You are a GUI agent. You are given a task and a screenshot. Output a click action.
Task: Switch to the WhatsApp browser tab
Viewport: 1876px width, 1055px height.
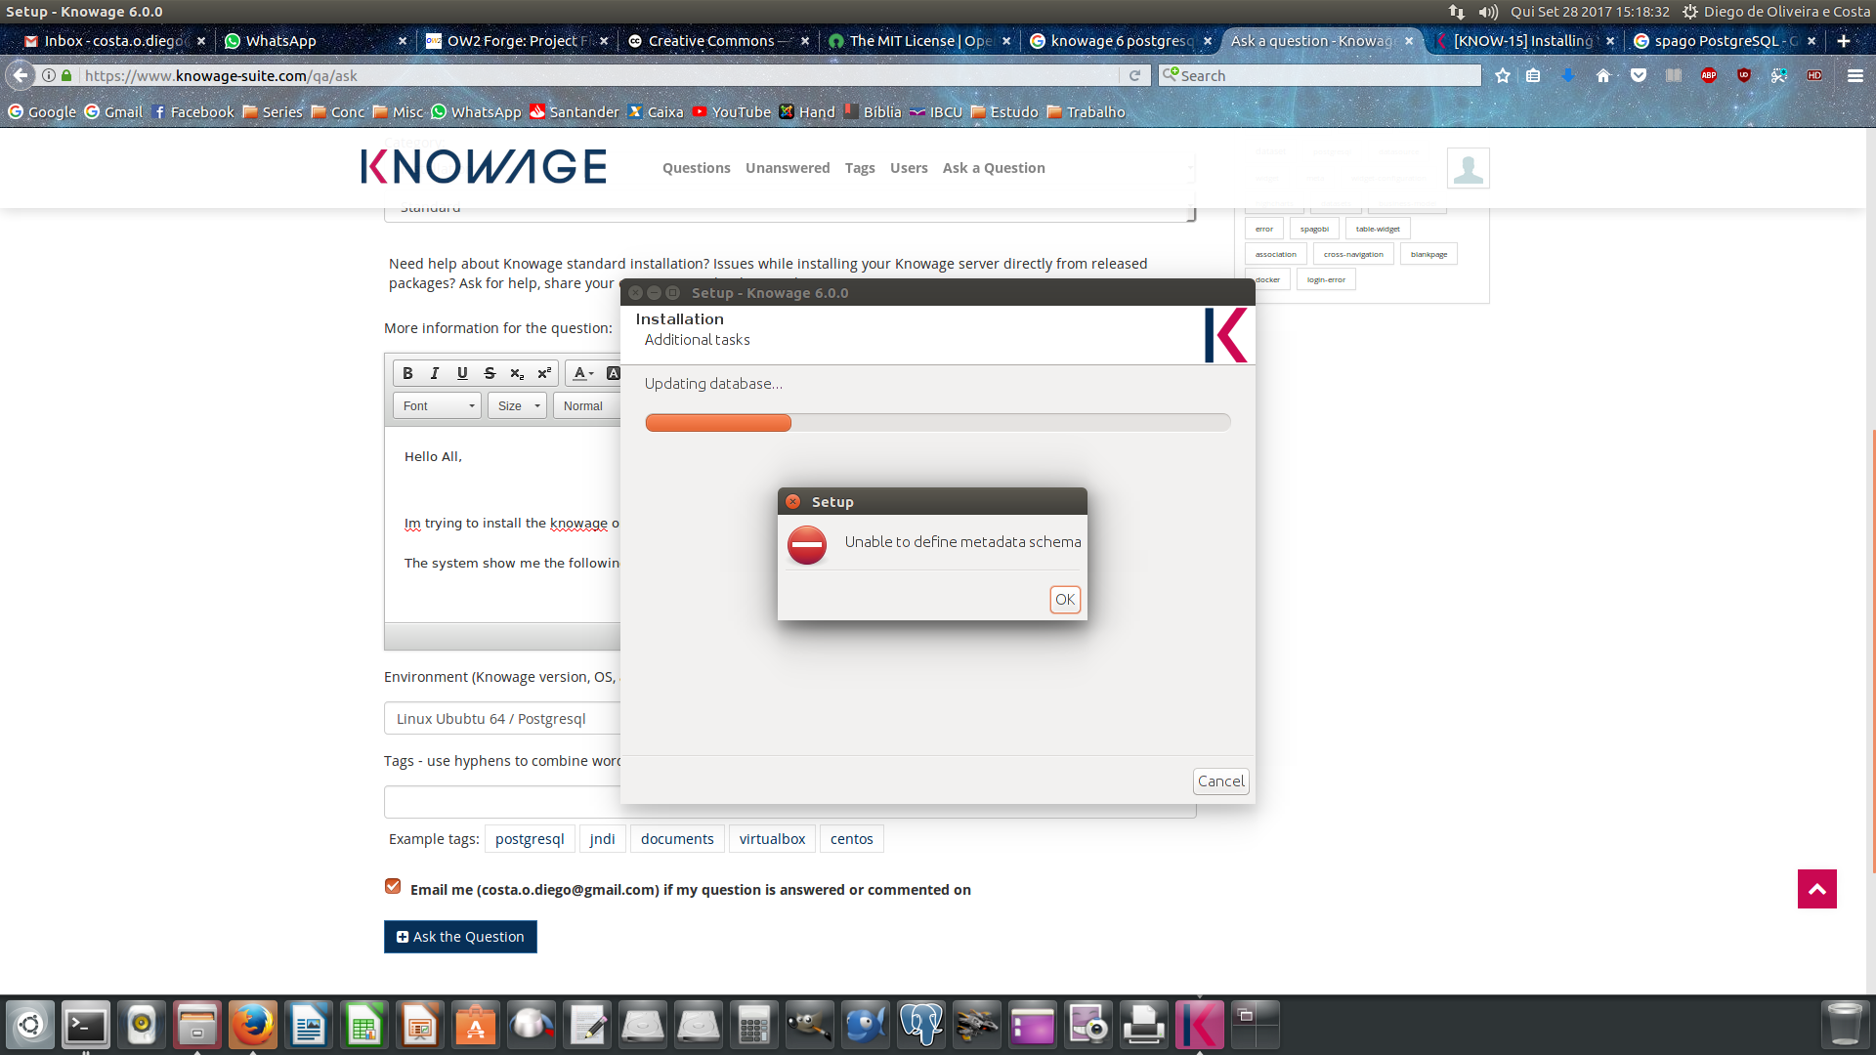(x=316, y=41)
